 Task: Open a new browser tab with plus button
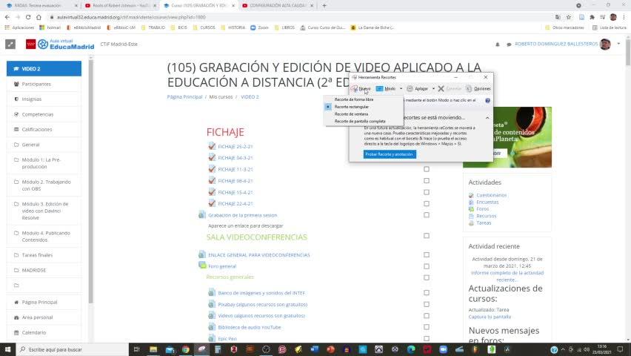point(324,6)
